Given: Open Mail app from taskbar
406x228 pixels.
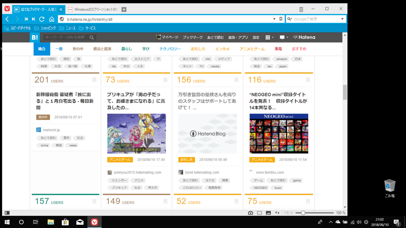Looking at the screenshot, I should click(x=80, y=222).
